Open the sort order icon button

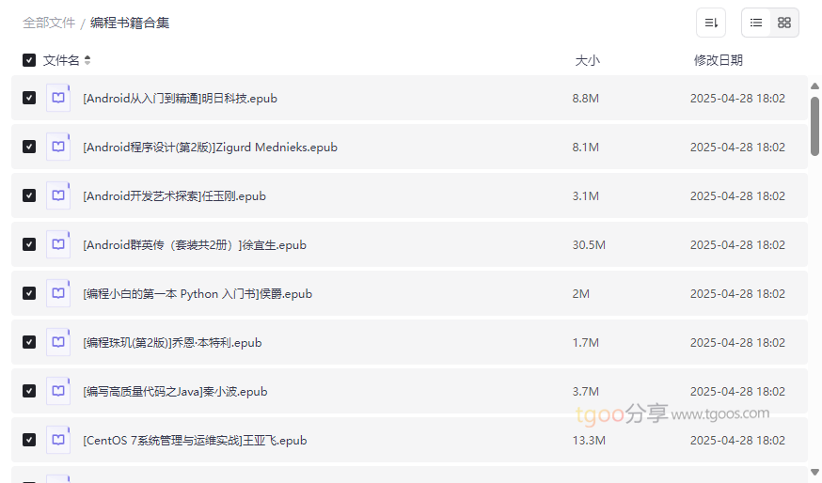[711, 23]
